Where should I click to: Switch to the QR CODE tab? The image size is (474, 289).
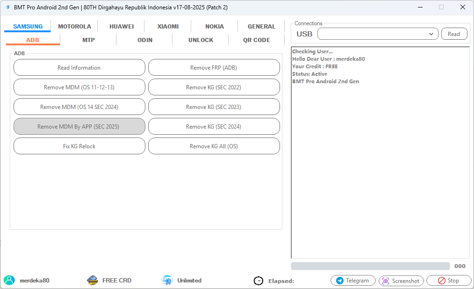click(x=256, y=40)
